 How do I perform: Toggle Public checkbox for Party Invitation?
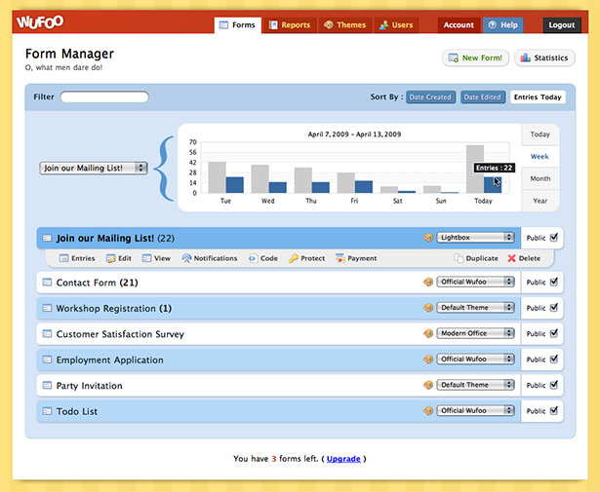pyautogui.click(x=554, y=384)
